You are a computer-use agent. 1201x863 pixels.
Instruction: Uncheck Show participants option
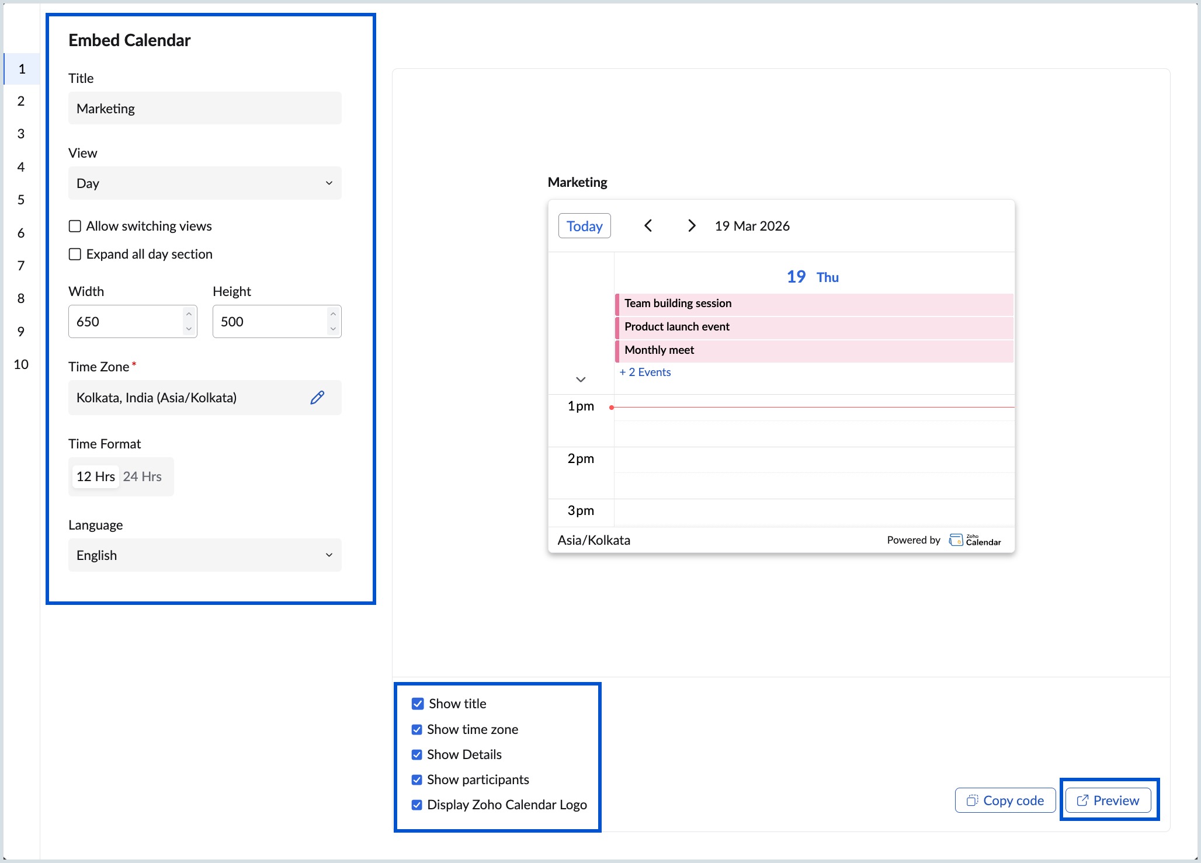[x=416, y=780]
